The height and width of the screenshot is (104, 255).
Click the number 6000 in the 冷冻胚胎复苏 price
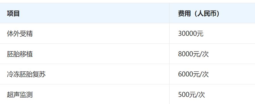click(185, 74)
